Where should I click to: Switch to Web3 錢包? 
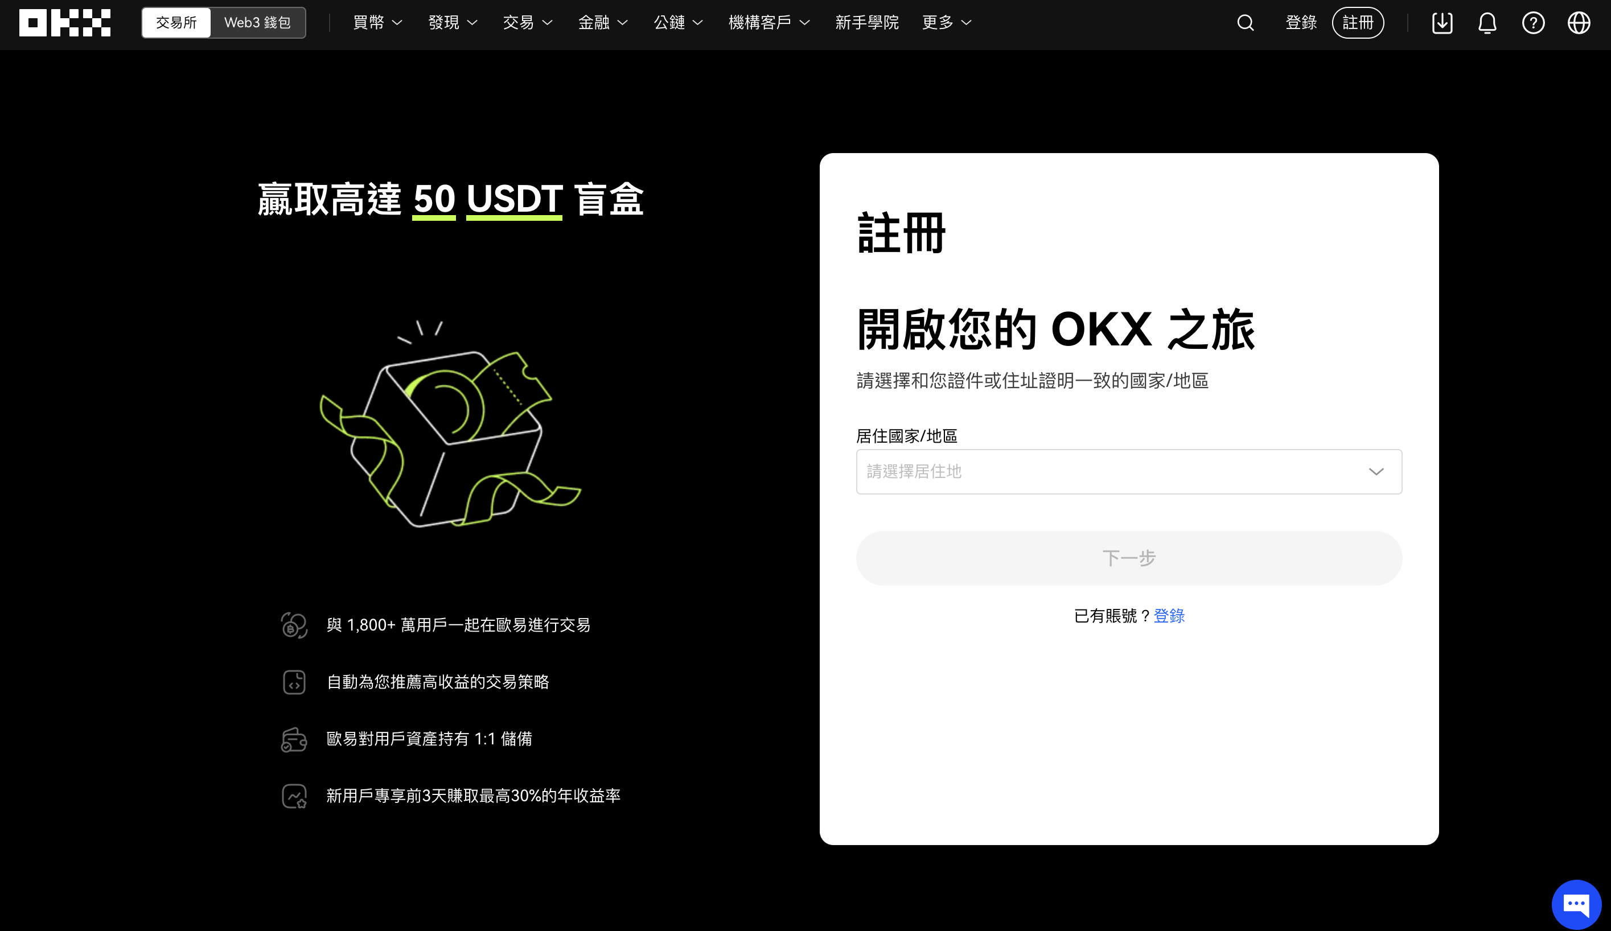pos(258,23)
